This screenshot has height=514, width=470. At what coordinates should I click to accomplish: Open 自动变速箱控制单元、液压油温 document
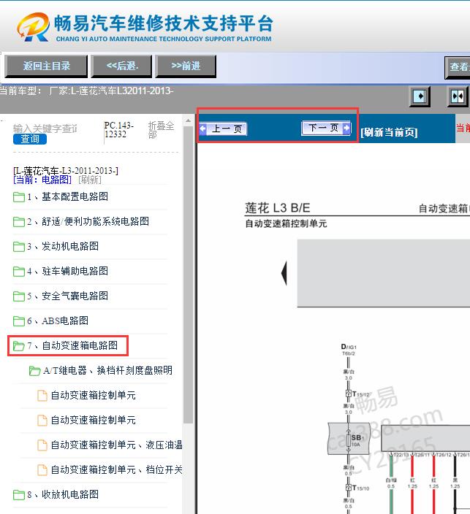click(116, 445)
